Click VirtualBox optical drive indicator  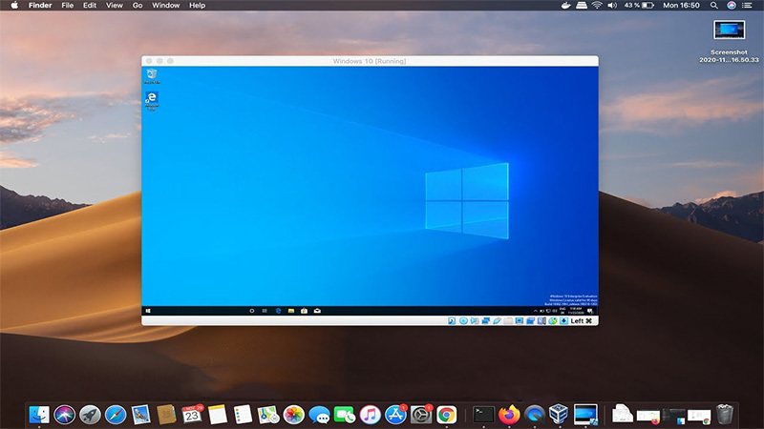463,321
